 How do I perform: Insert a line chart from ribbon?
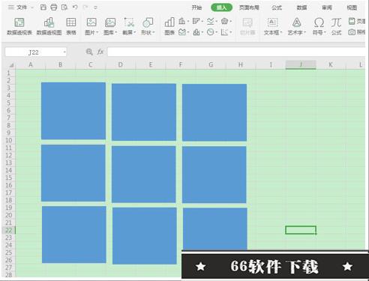coord(211,21)
